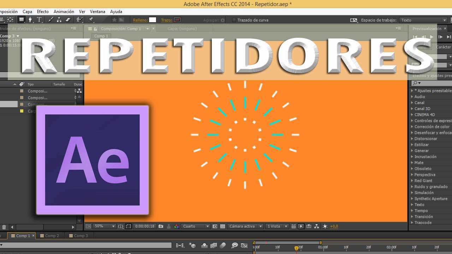Open the Animación menu
The height and width of the screenshot is (254, 452).
(x=64, y=12)
